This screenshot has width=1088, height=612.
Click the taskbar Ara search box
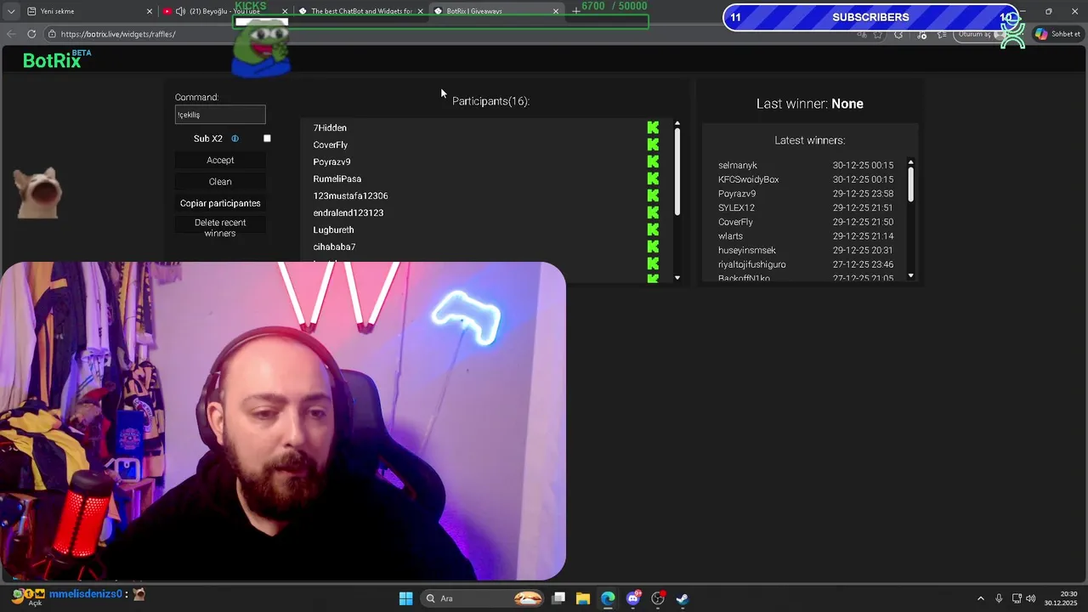[x=481, y=598]
